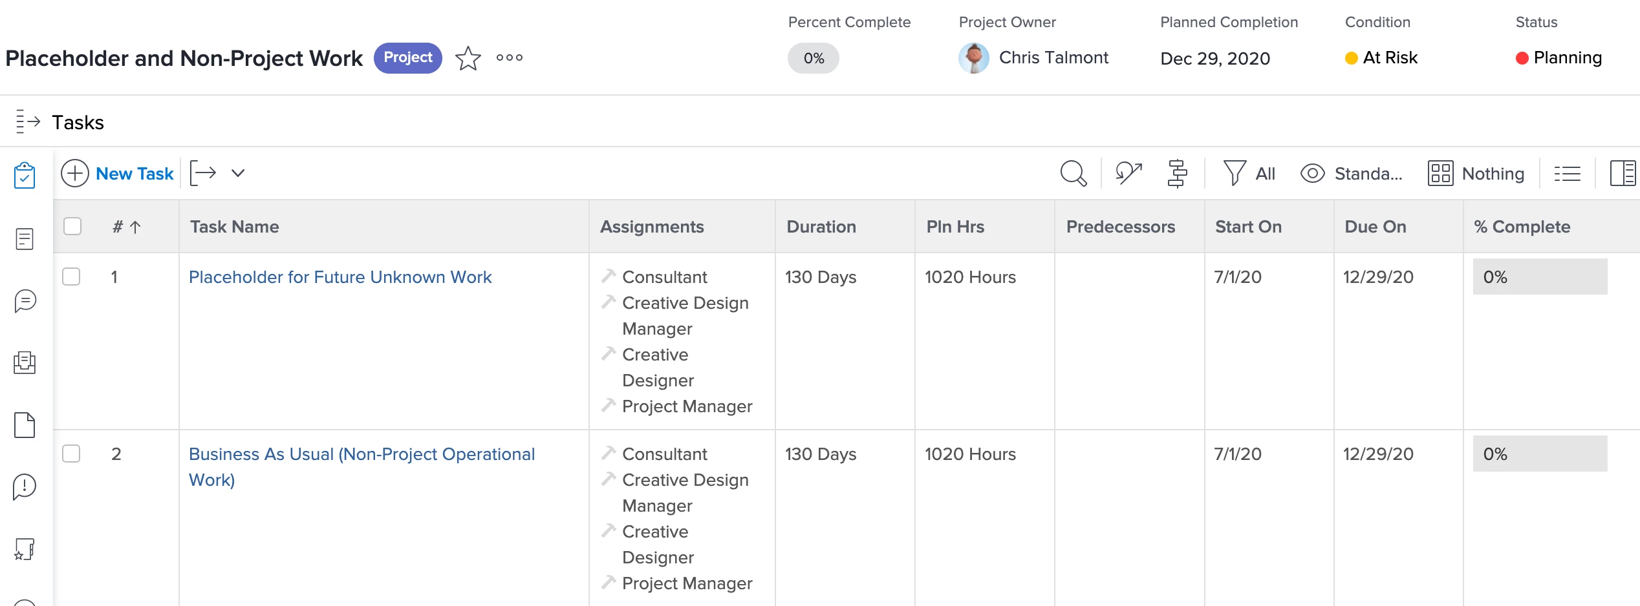Viewport: 1640px width, 606px height.
Task: Expand the export chevron dropdown
Action: coord(238,173)
